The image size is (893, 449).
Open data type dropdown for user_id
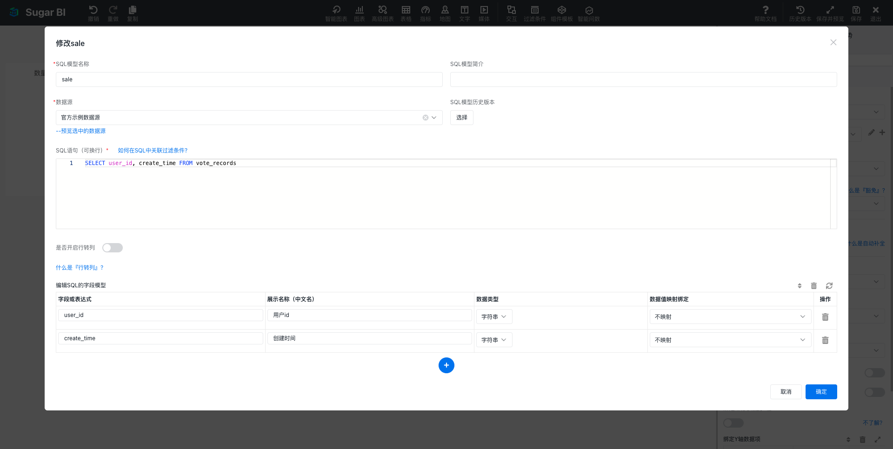[x=494, y=317]
